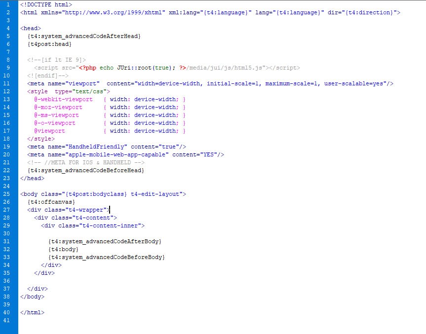The image size is (426, 334).
Task: Click line number 30 in the gutter
Action: 6,233
